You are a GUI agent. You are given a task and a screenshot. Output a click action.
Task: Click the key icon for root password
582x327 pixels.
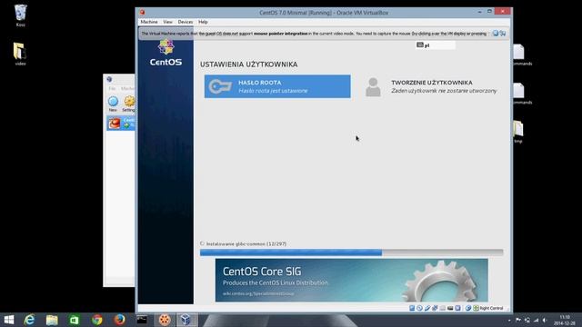click(x=220, y=86)
